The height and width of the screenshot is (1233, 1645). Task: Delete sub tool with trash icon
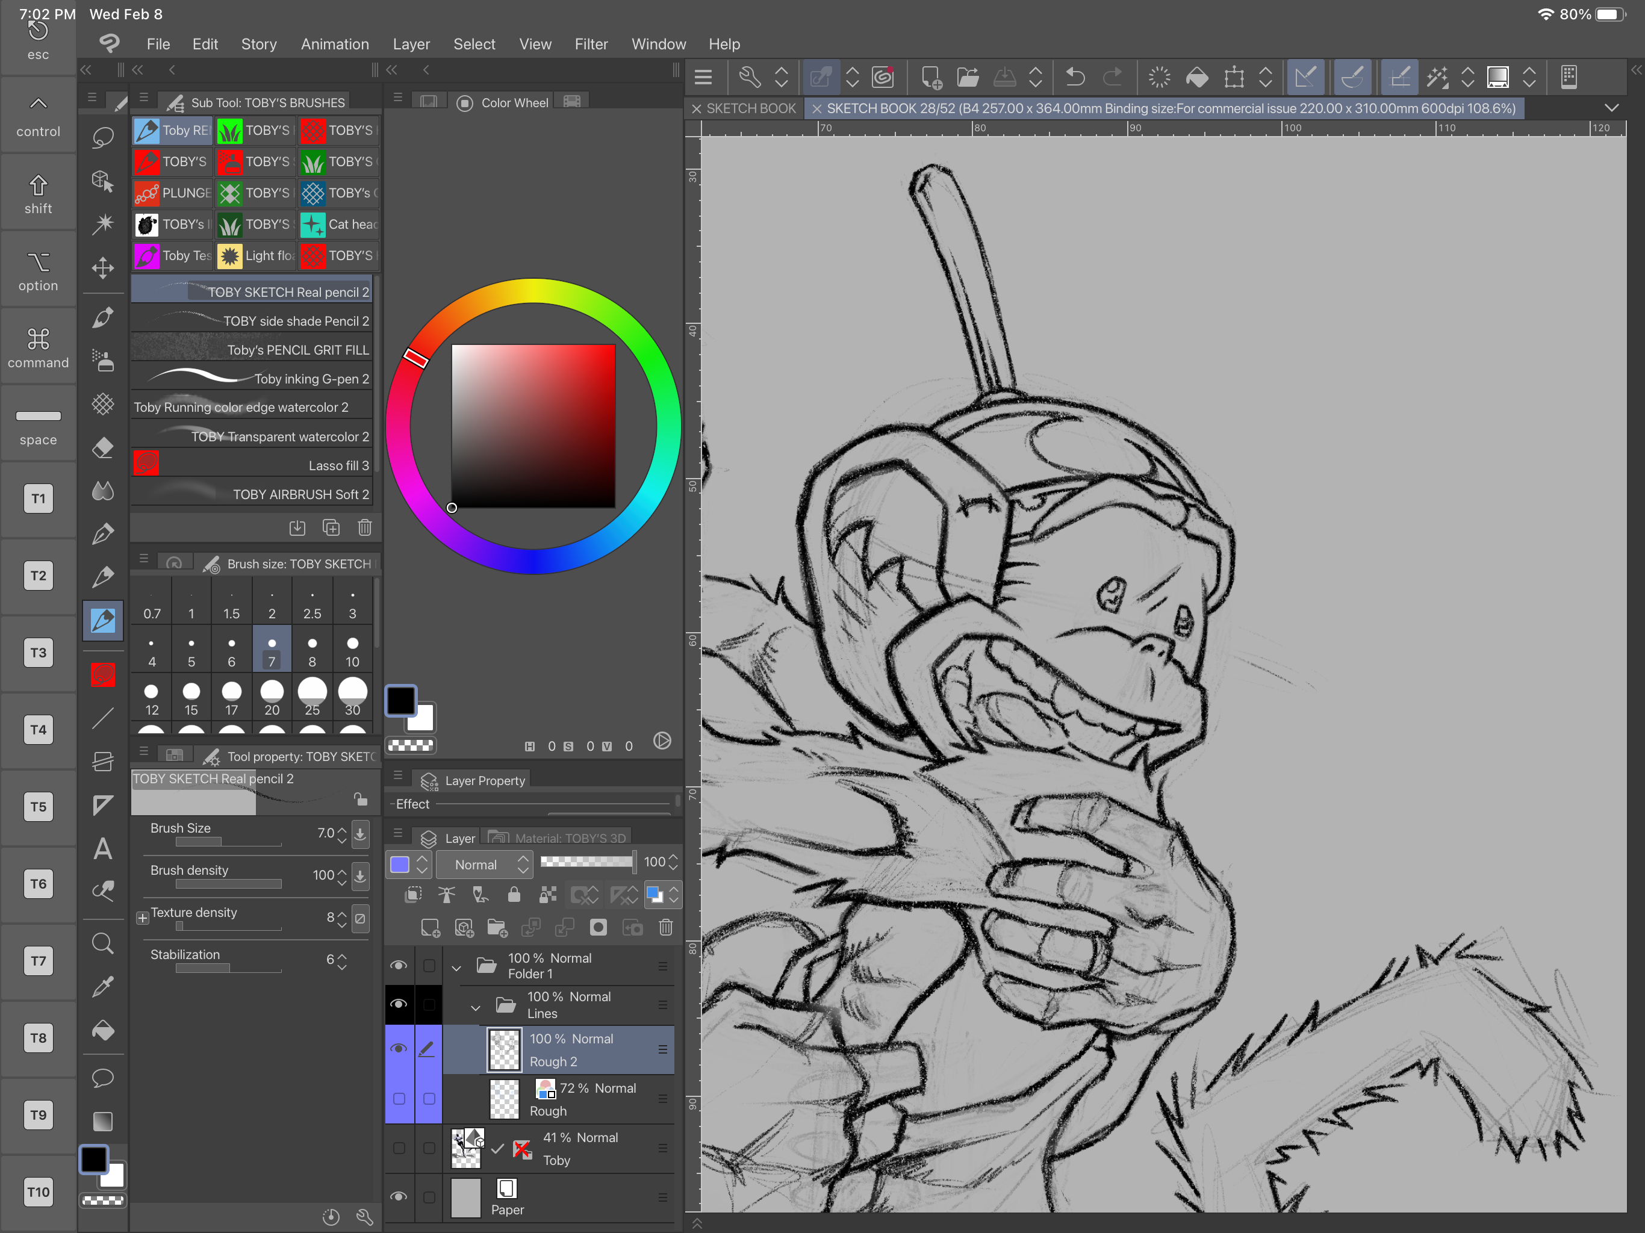tap(364, 528)
